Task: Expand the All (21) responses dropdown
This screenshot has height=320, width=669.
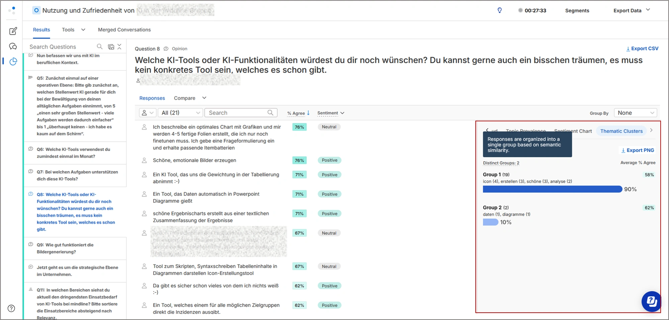Action: 180,113
